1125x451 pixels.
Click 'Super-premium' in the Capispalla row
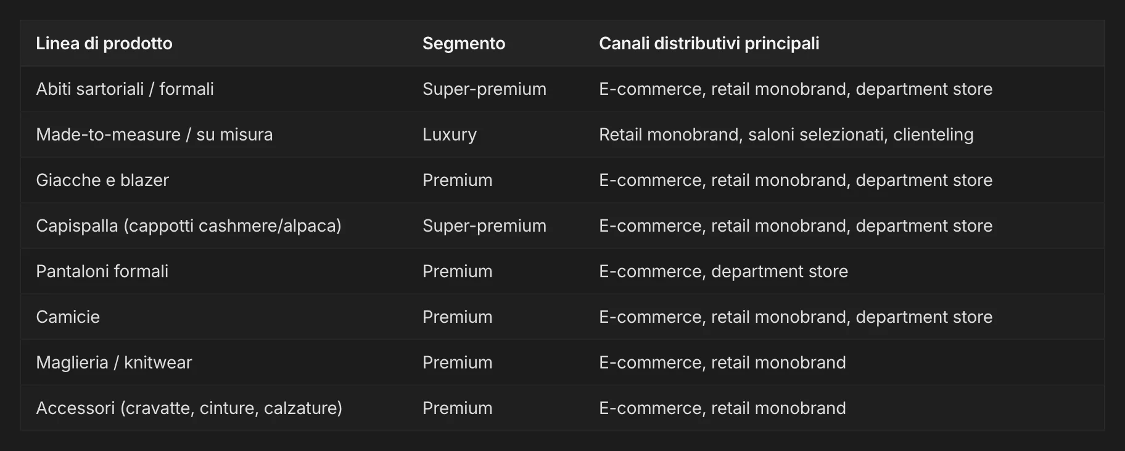pos(484,225)
